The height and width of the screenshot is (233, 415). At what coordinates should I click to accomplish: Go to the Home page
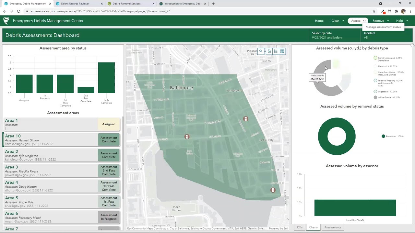pos(319,21)
